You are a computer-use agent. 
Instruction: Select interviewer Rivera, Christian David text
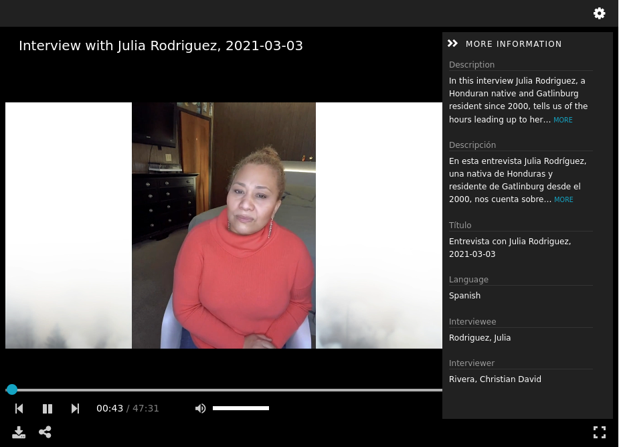[x=495, y=379]
